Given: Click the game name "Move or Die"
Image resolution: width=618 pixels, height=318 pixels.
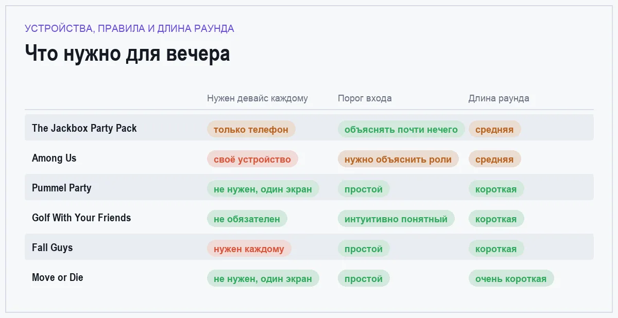Looking at the screenshot, I should [x=58, y=277].
